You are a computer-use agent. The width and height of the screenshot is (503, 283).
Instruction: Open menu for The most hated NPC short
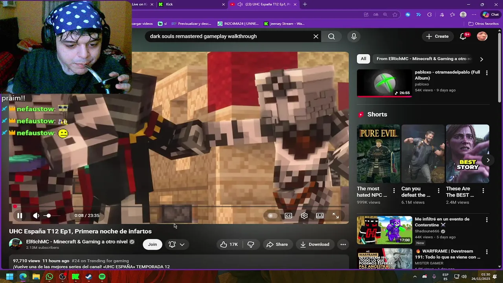394,191
